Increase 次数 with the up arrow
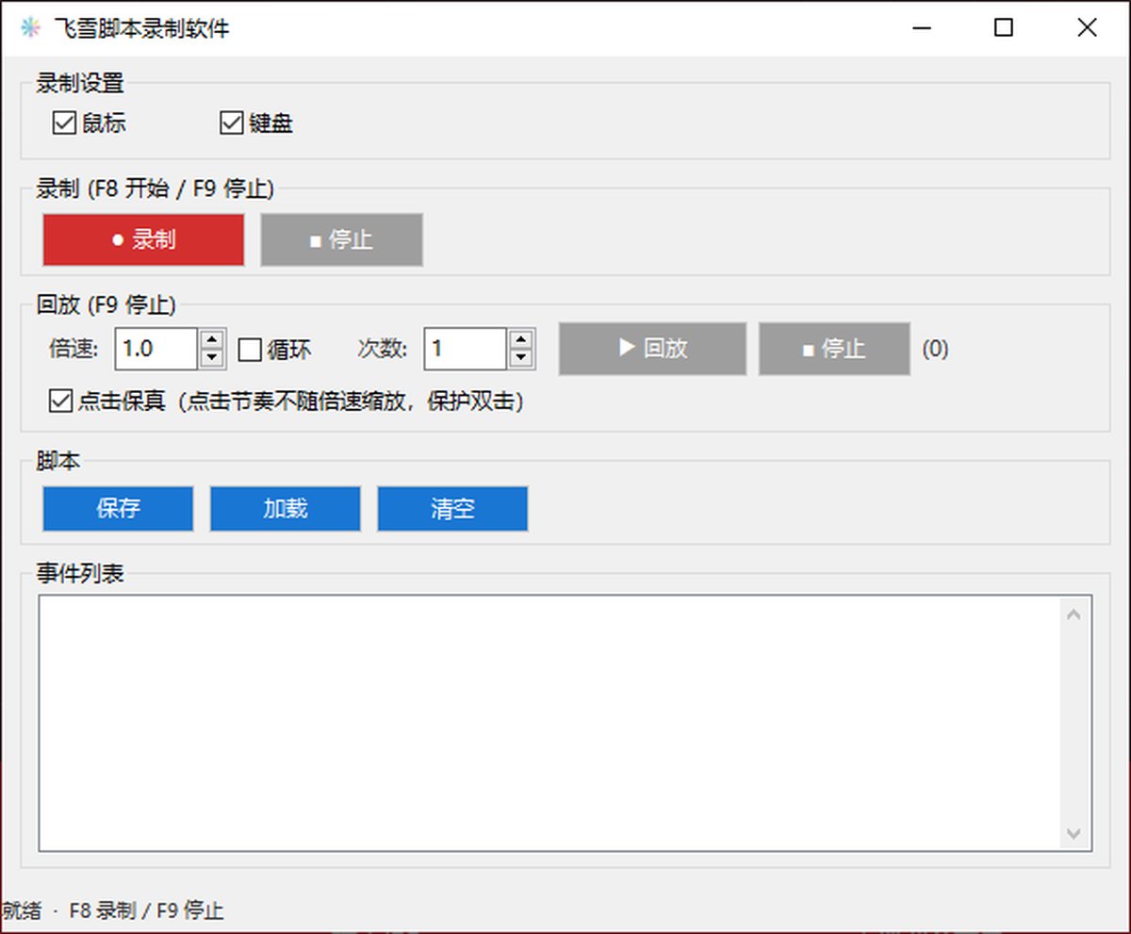The width and height of the screenshot is (1131, 934). [521, 339]
